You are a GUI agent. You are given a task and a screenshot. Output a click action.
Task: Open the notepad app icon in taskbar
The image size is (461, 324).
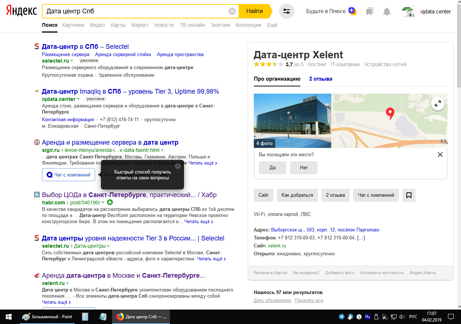click(103, 317)
